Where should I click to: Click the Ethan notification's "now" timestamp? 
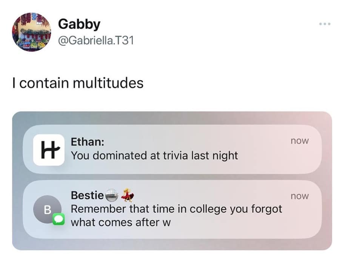pyautogui.click(x=300, y=141)
